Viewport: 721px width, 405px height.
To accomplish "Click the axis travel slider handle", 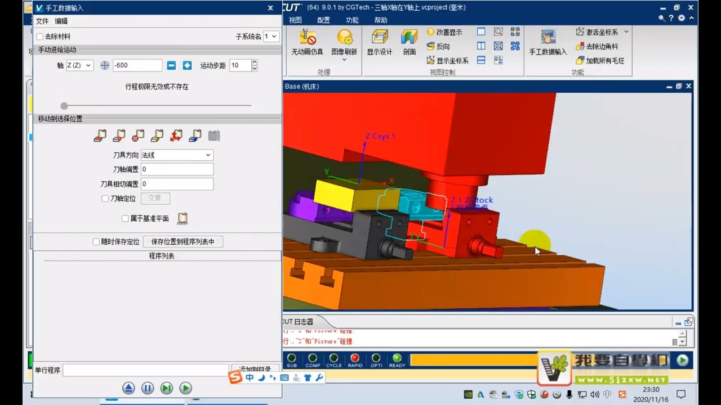I will (x=64, y=106).
